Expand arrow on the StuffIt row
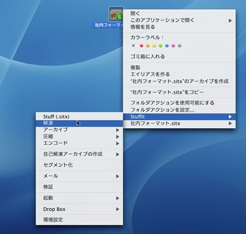Image resolution: width=246 pixels, height=234 pixels. coord(230,116)
